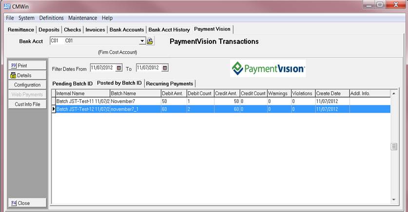Expand the Bank Acct dropdown
Screen dimensions: 408x212
(142, 41)
